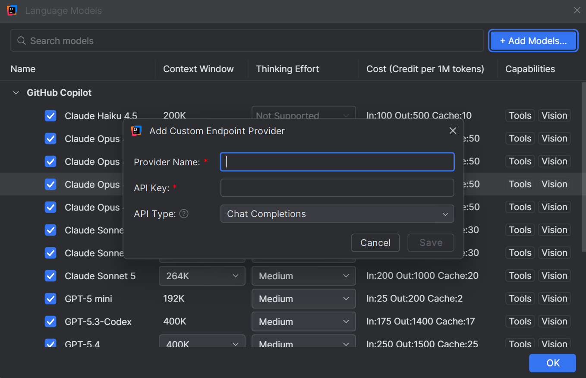This screenshot has height=378, width=586.
Task: Uncheck the Claude Haiku 4.5 model
Action: click(x=50, y=116)
